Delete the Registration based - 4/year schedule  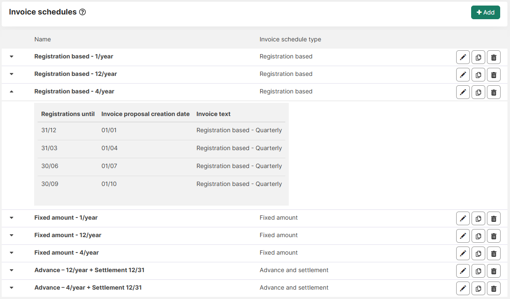click(x=493, y=92)
